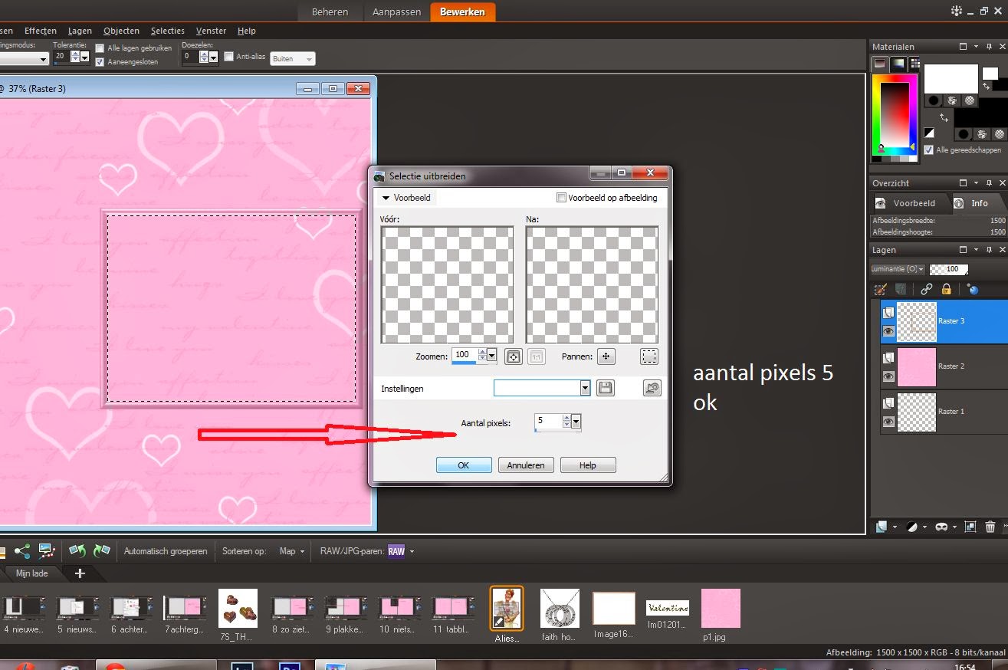Reset dialog settings to default values
This screenshot has height=670, width=1008.
point(652,388)
